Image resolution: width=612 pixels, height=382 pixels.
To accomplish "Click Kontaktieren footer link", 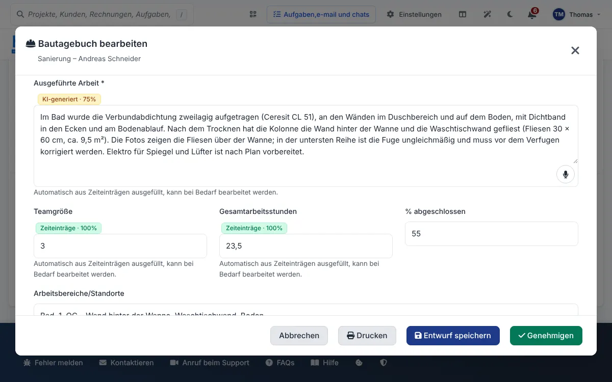I will pyautogui.click(x=126, y=363).
